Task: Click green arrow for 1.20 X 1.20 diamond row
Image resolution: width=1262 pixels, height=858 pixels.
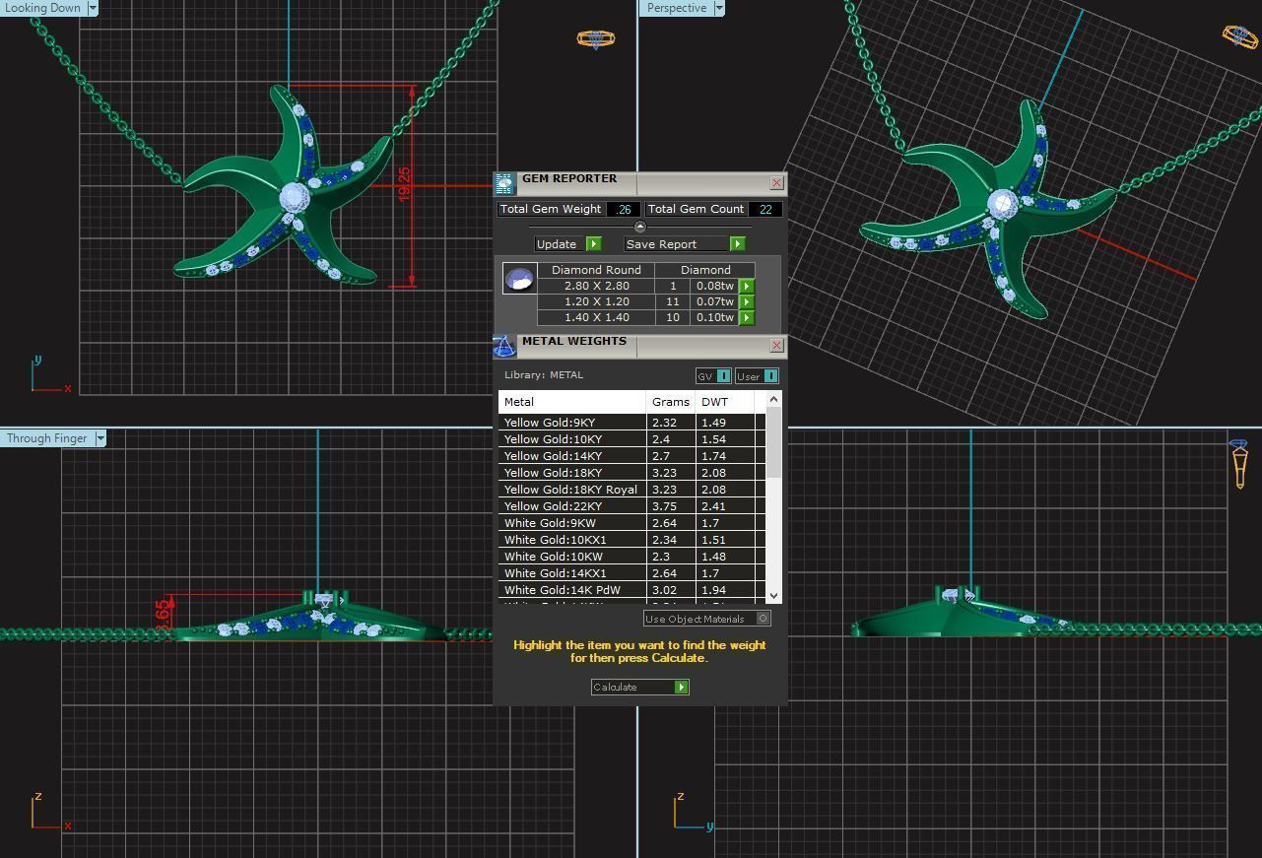Action: click(747, 301)
